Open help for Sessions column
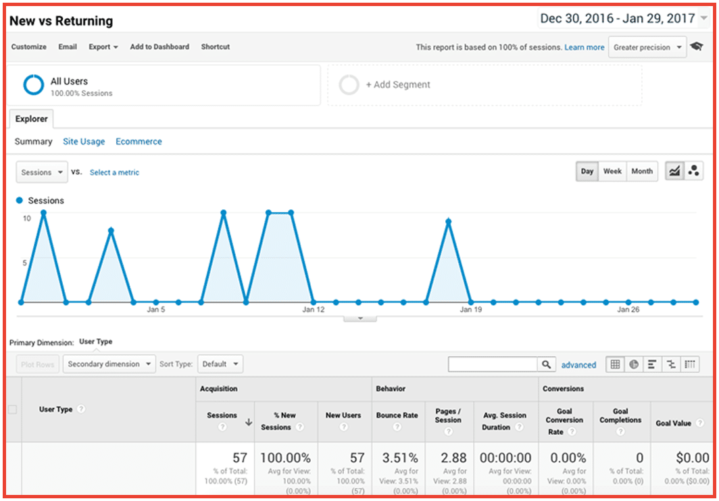Viewport: 719px width, 501px height. [x=222, y=427]
